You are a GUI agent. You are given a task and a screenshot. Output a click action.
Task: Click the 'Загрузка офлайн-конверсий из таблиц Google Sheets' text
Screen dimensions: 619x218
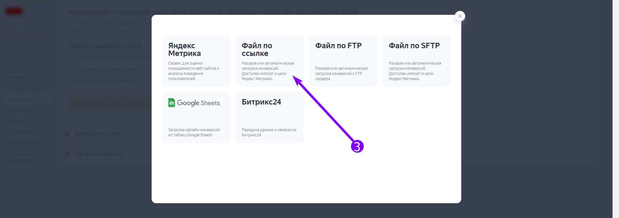coord(194,132)
